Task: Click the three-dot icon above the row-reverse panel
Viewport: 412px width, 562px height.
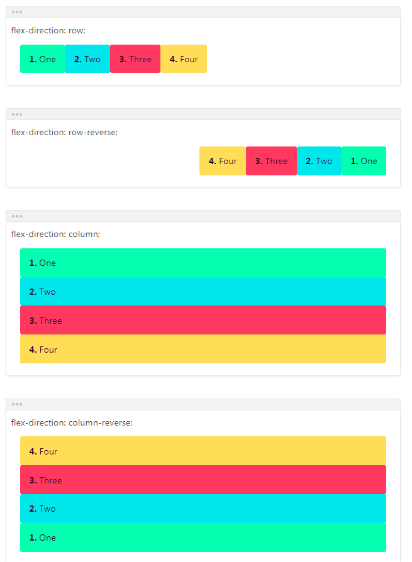Action: [x=17, y=114]
